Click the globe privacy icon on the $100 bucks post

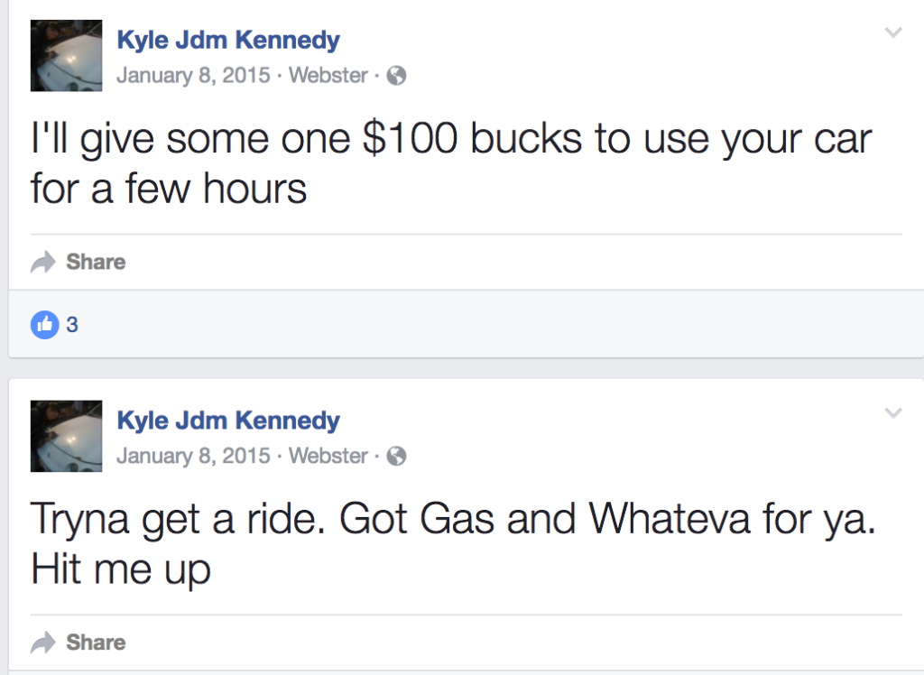pyautogui.click(x=396, y=76)
